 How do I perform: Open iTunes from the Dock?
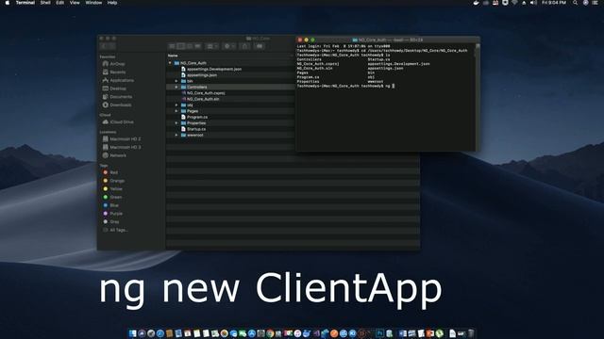tap(297, 333)
